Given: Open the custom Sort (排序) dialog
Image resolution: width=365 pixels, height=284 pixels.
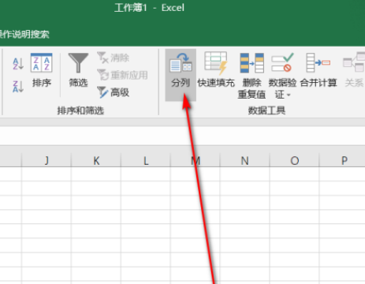Looking at the screenshot, I should click(42, 70).
